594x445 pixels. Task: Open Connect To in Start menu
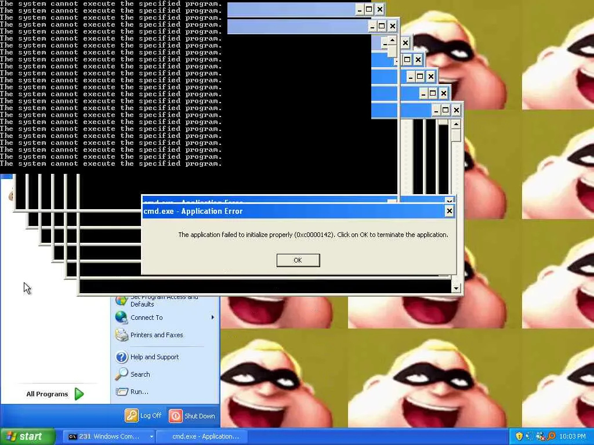146,318
